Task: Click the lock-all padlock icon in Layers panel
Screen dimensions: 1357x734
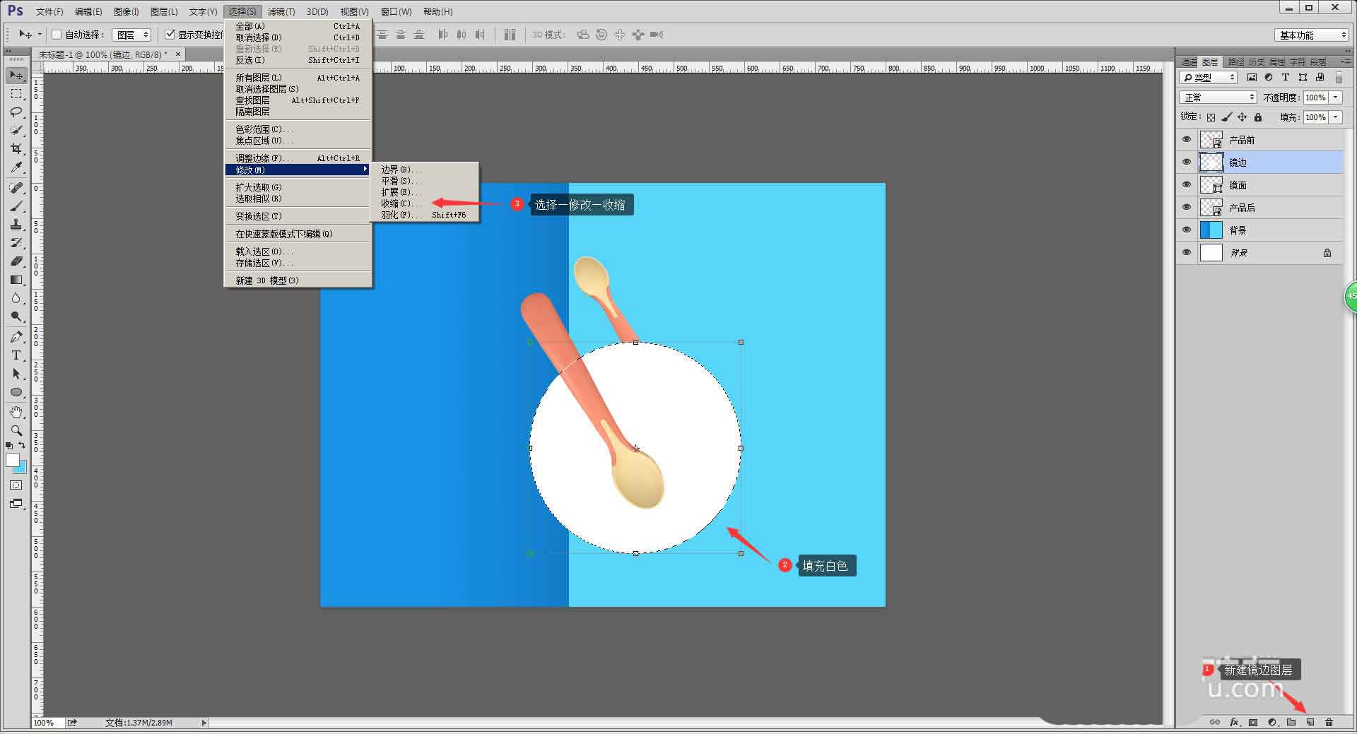Action: [x=1257, y=117]
